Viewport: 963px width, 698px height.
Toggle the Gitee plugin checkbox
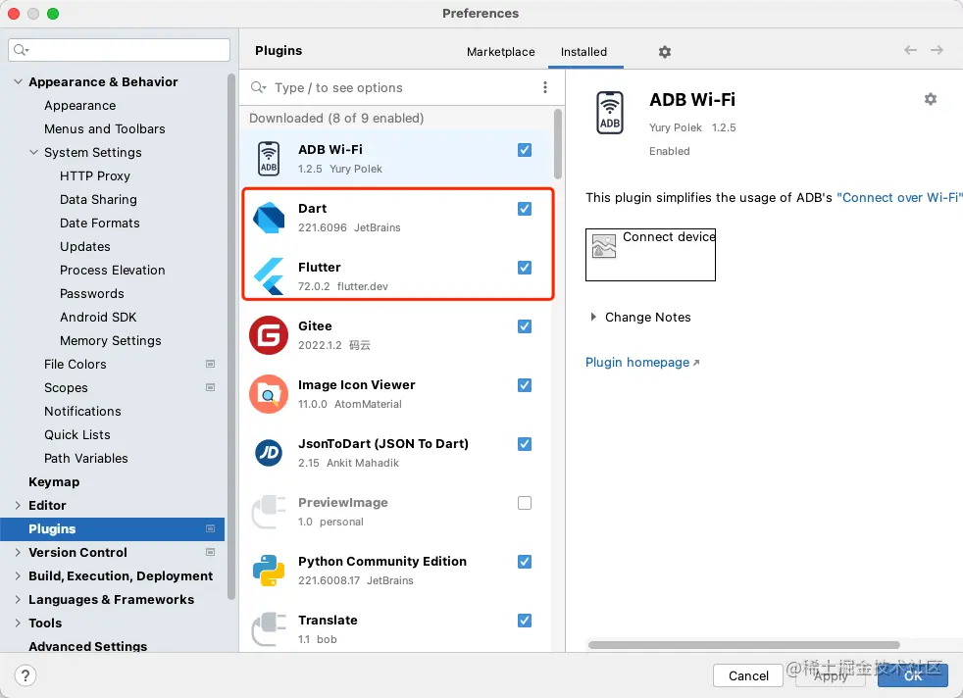525,326
